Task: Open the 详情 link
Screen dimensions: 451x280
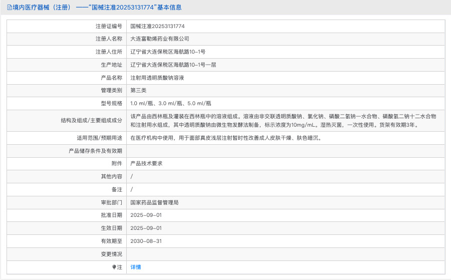Action: [136, 267]
